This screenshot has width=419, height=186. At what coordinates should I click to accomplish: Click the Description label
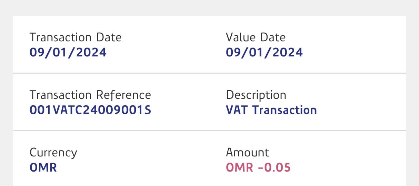click(256, 95)
